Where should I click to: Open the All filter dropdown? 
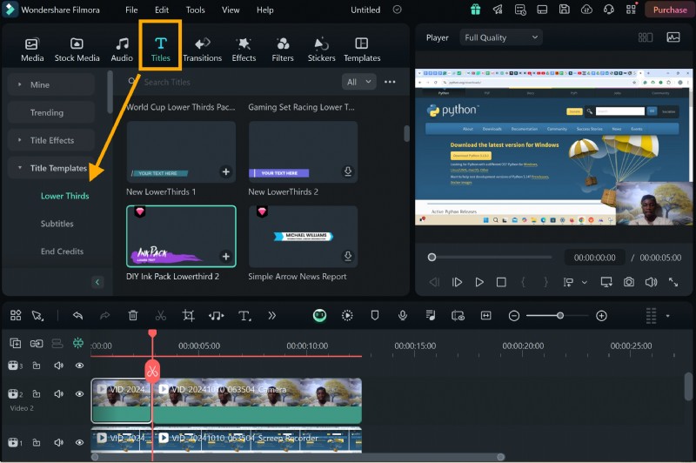(x=358, y=82)
